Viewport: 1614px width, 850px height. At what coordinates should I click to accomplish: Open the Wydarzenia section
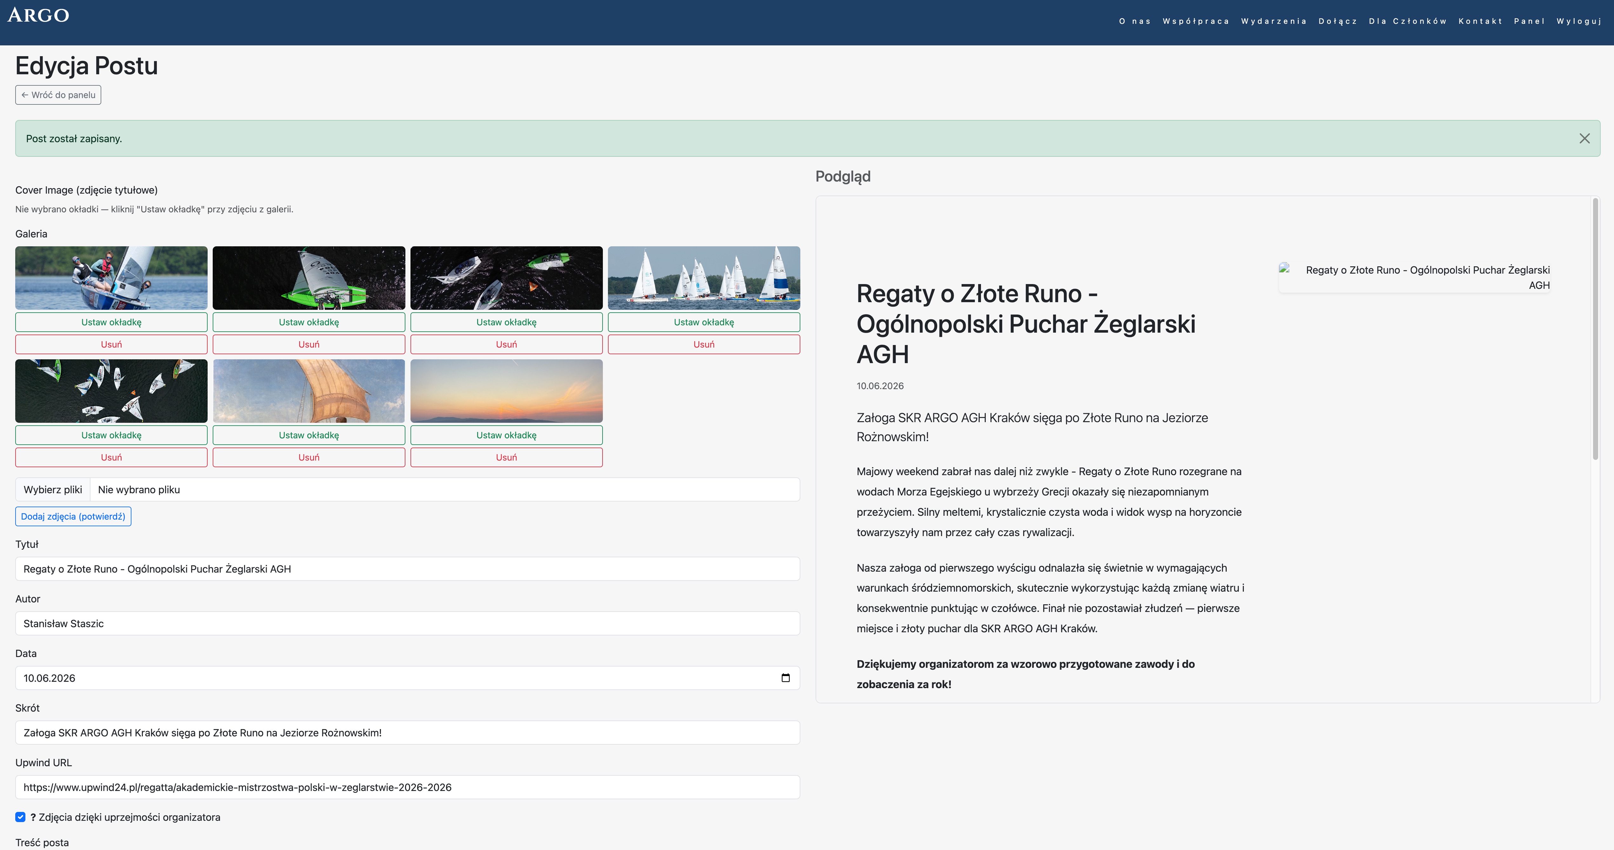click(x=1274, y=21)
